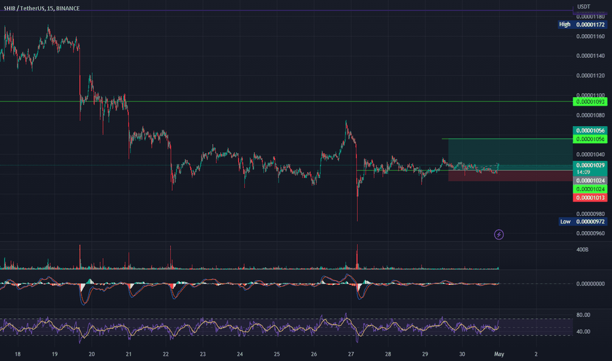Click the 0.00001080 price axis value
This screenshot has width=612, height=361.
(x=590, y=116)
